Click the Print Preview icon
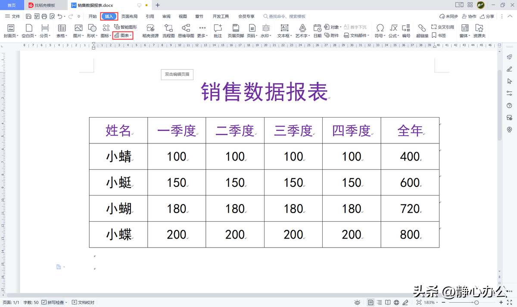The width and height of the screenshot is (517, 307). [52, 16]
